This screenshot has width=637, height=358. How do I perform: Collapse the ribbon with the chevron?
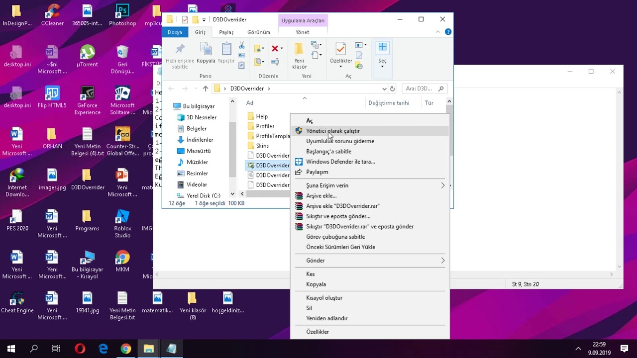438,32
